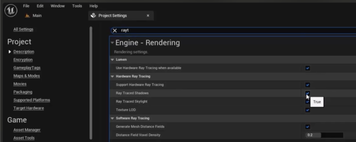Collapse the Software Ray Tracing category
Screen dimensions: 356x142
pos(112,118)
